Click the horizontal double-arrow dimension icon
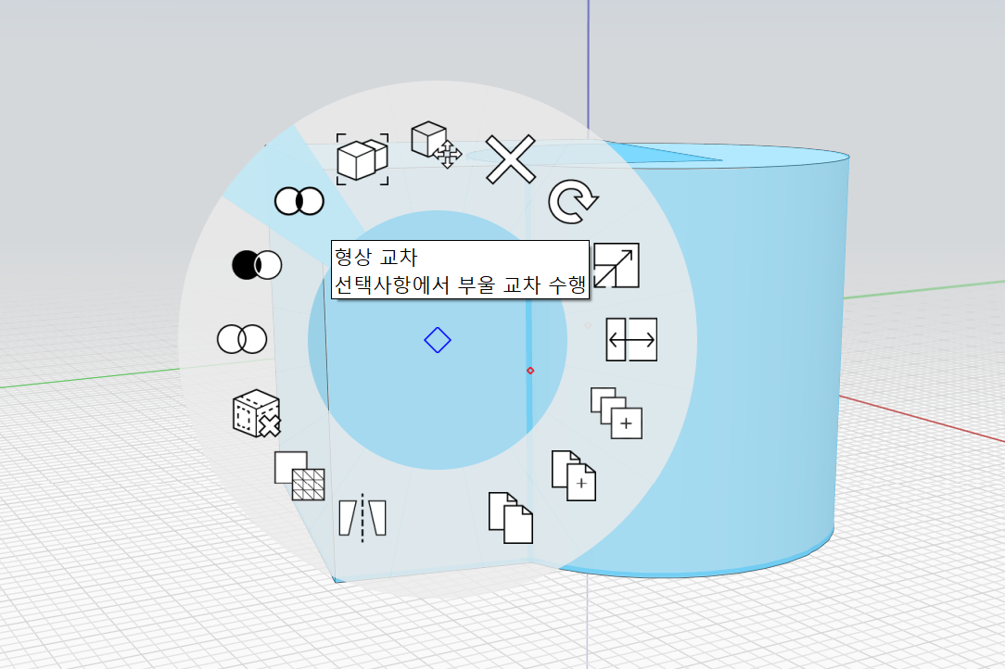This screenshot has height=669, width=1005. (x=631, y=340)
